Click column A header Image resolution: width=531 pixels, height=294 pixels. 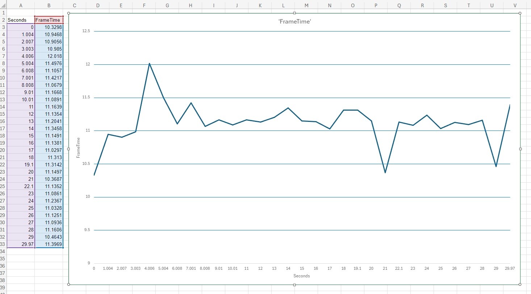(x=21, y=5)
